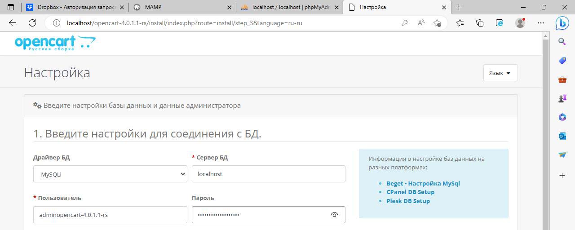This screenshot has width=575, height=230.
Task: Click the page vertical scrollbar
Action: [x=545, y=135]
